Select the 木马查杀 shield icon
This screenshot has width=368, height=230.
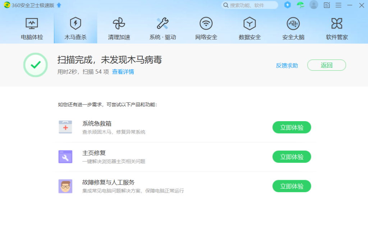click(x=75, y=22)
